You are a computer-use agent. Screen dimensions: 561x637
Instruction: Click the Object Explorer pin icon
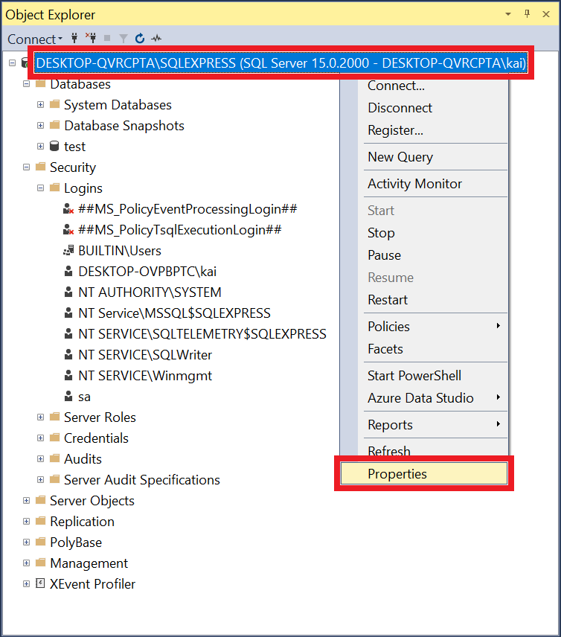coord(528,14)
